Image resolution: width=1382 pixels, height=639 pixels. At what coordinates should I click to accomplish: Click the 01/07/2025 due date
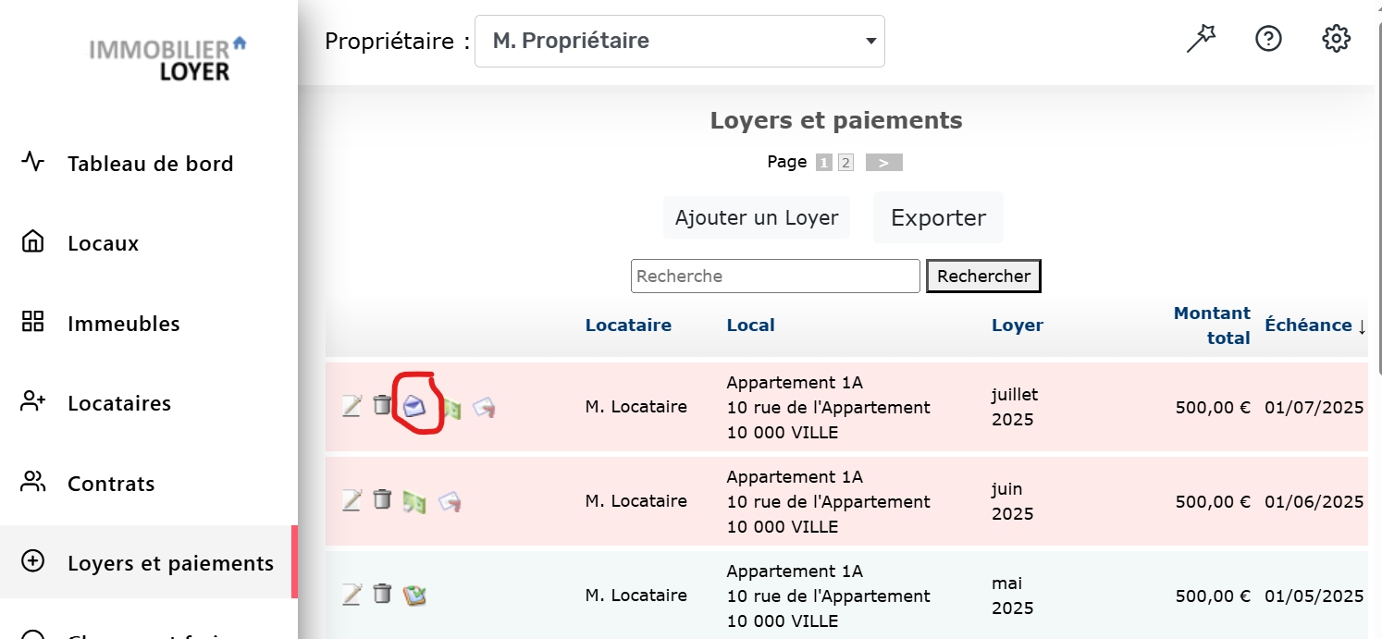point(1314,407)
